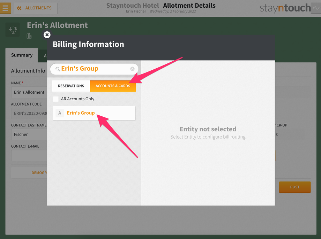Edit the Name field Erin's Allotment
Image resolution: width=321 pixels, height=239 pixels.
(x=29, y=92)
